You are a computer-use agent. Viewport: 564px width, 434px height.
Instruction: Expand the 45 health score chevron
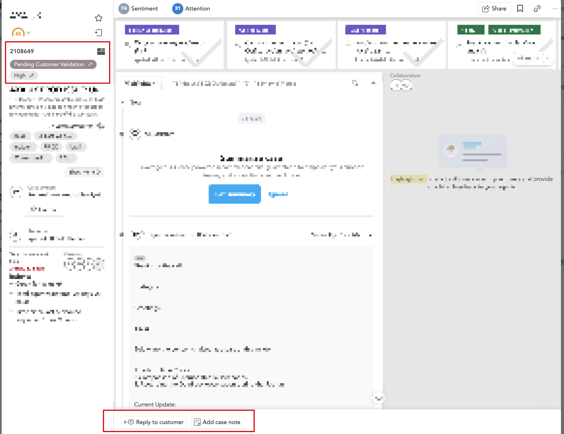pos(28,33)
